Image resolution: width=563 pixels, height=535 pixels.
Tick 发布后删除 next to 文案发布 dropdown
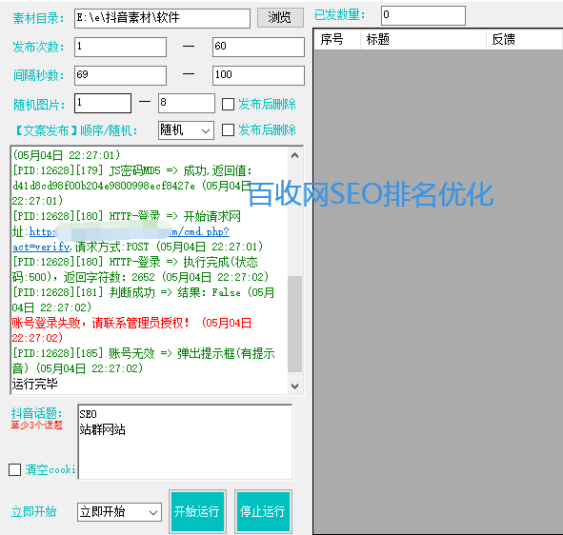[x=228, y=129]
